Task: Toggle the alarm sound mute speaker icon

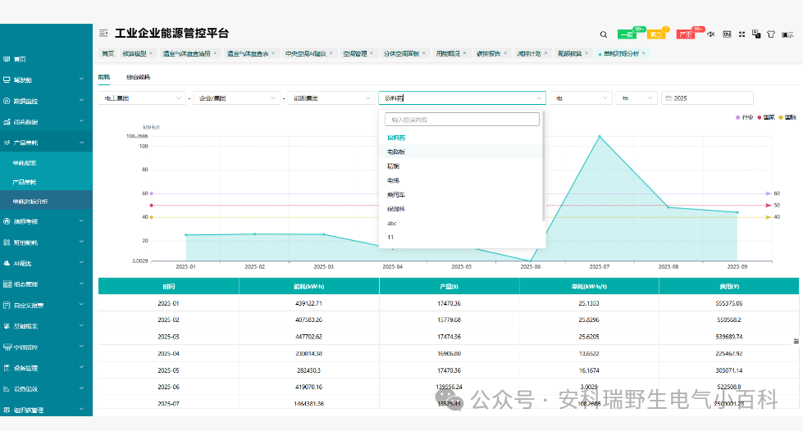Action: [711, 34]
